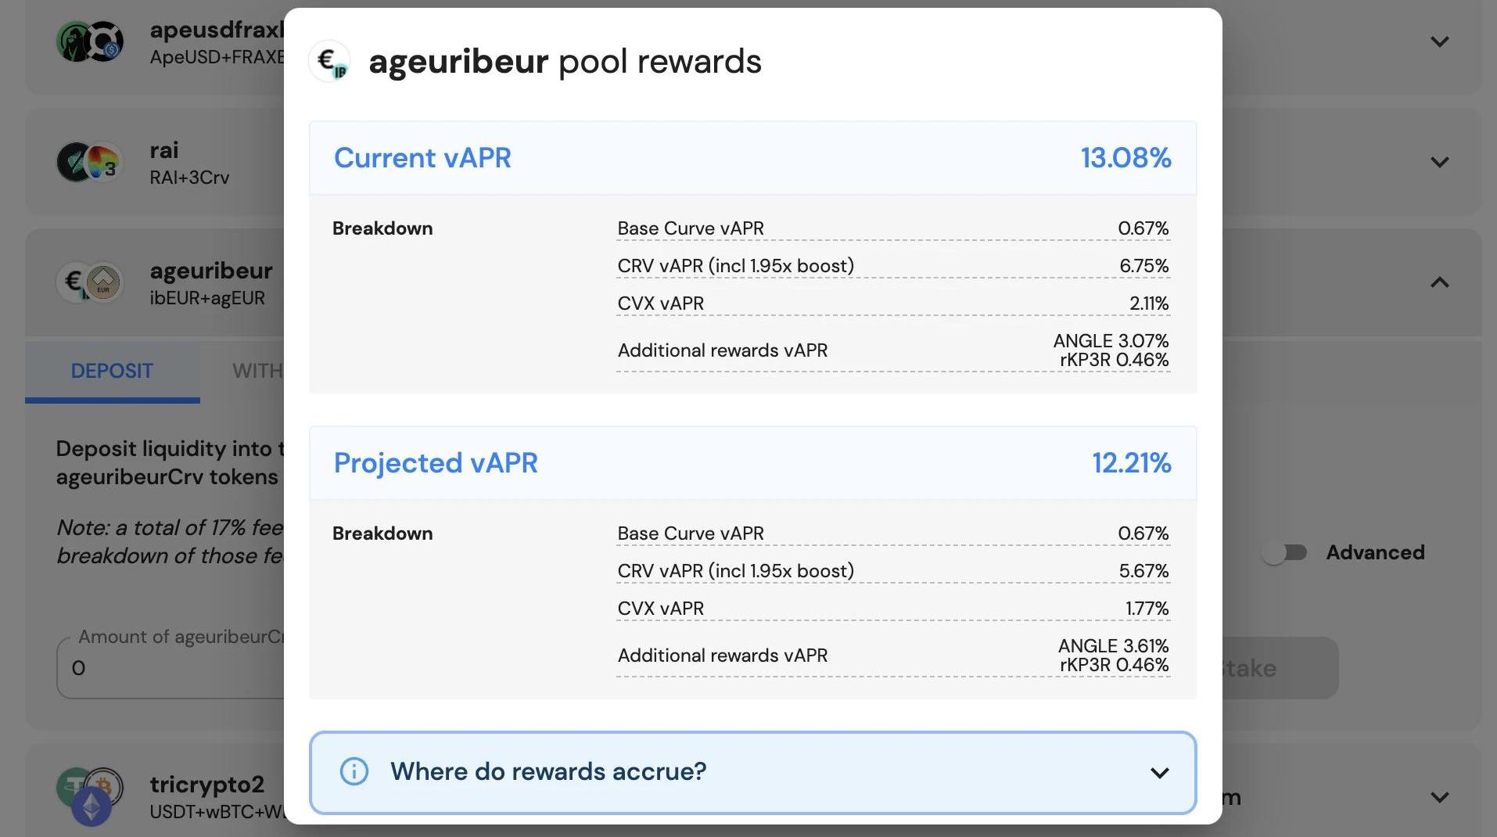The width and height of the screenshot is (1497, 837).
Task: Expand the rai pool row chevron
Action: pyautogui.click(x=1439, y=162)
